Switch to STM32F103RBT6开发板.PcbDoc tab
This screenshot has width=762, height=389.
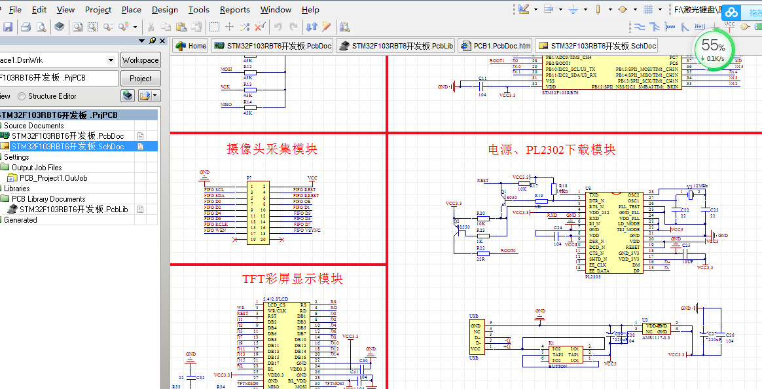272,46
